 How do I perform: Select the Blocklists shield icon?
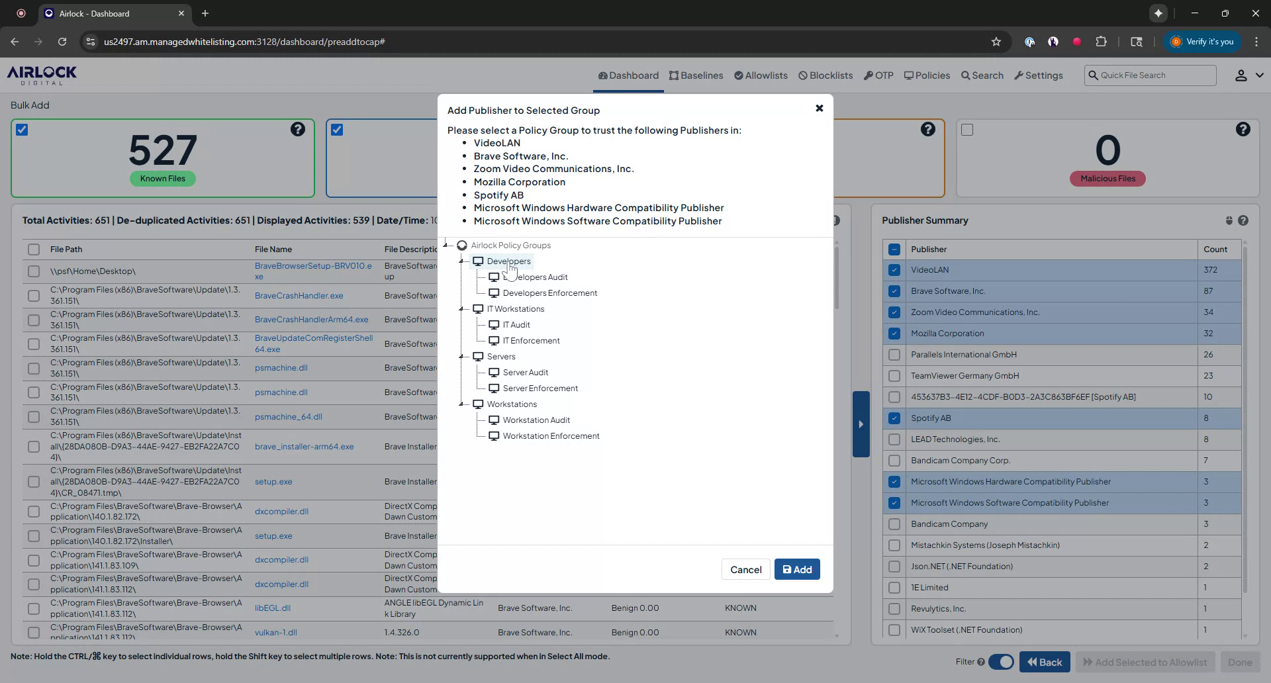(802, 75)
